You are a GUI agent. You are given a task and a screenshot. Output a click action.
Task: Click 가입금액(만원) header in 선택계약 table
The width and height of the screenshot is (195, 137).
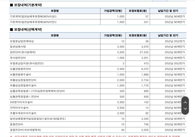click(113, 35)
